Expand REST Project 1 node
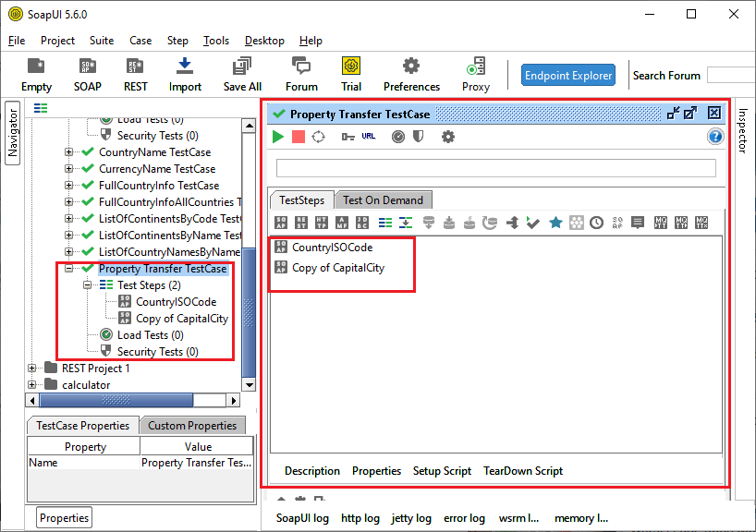This screenshot has height=532, width=756. [x=31, y=369]
